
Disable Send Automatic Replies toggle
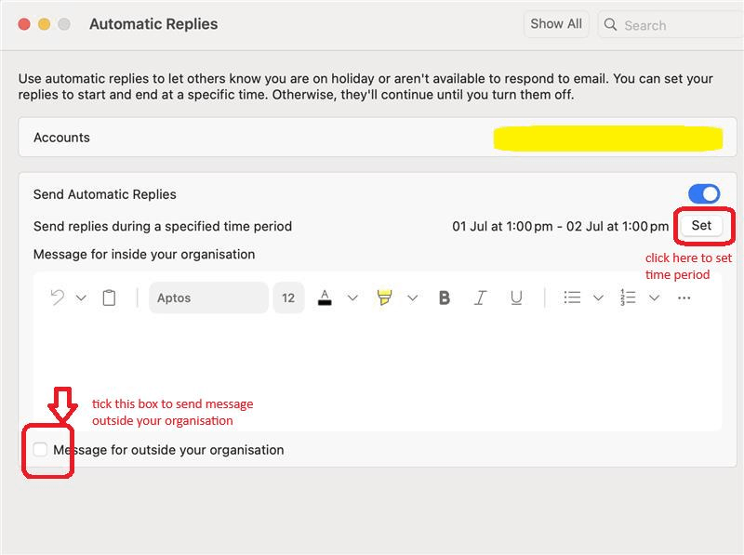704,193
